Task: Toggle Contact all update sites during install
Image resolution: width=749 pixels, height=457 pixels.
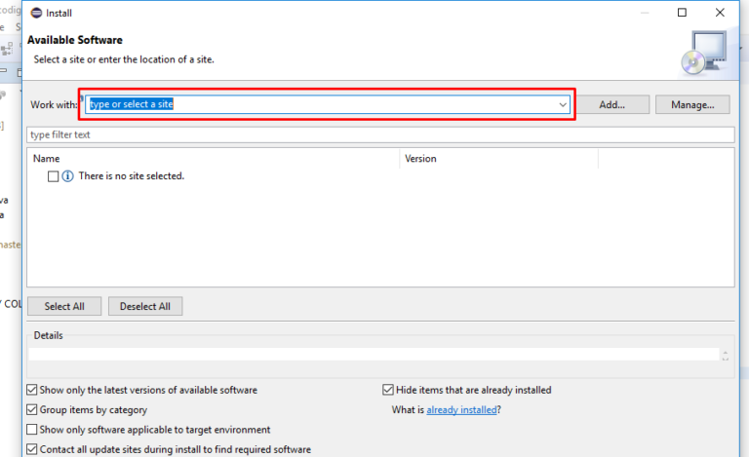Action: tap(33, 449)
